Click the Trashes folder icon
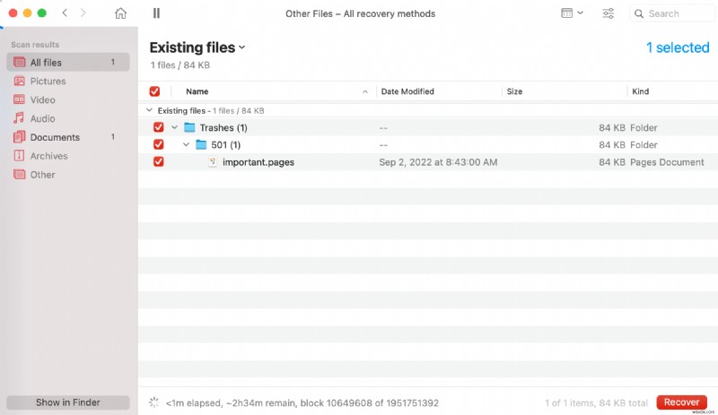Image resolution: width=718 pixels, height=415 pixels. pos(189,127)
